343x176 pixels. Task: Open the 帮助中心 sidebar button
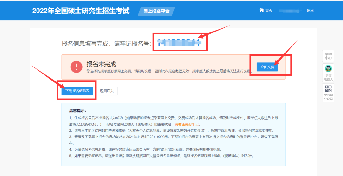pos(328,56)
